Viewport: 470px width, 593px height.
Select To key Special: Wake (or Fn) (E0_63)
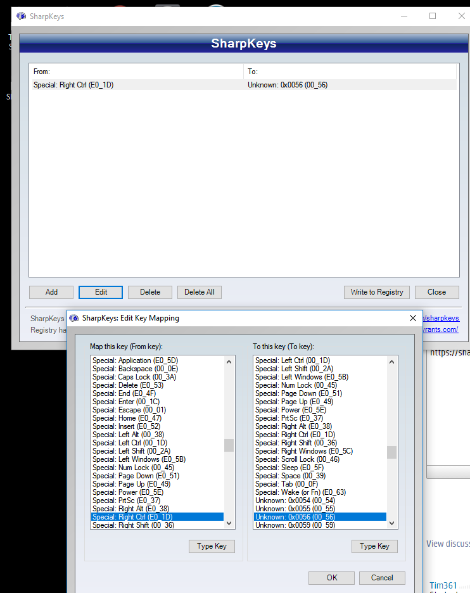[x=320, y=492]
